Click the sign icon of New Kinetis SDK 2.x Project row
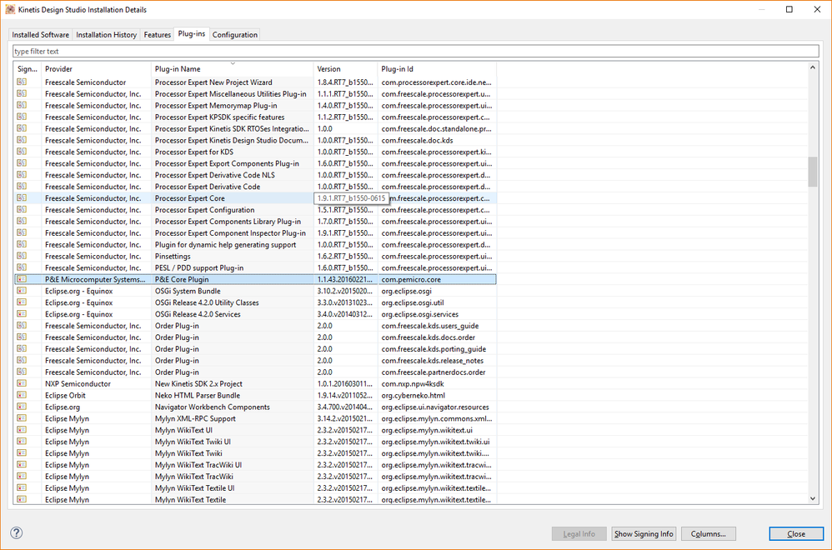 22,383
